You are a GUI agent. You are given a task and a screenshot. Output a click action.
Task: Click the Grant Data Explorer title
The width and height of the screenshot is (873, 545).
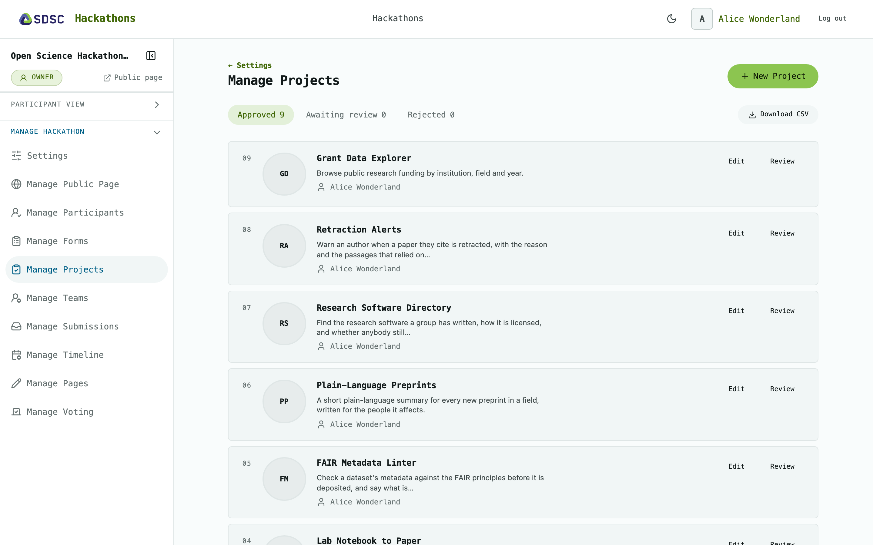[364, 158]
